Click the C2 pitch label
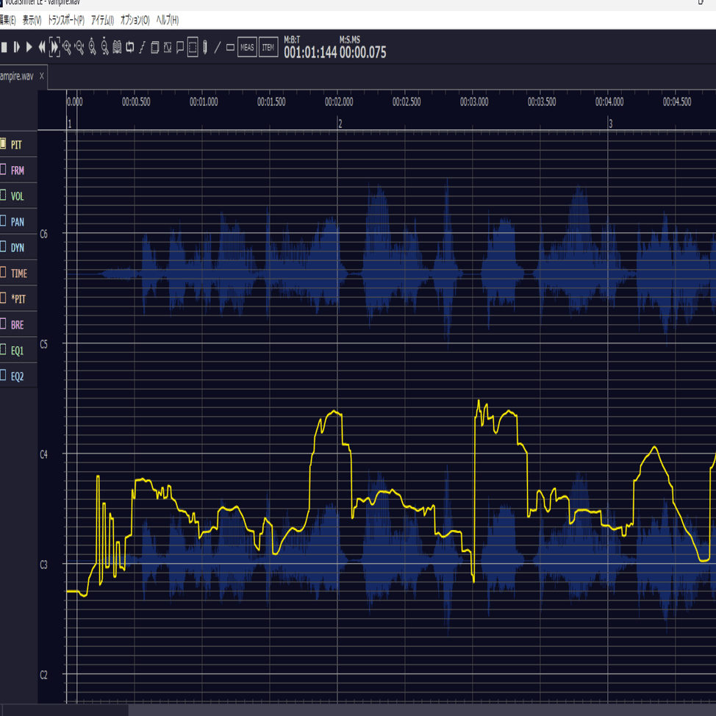716x716 pixels. (x=44, y=675)
